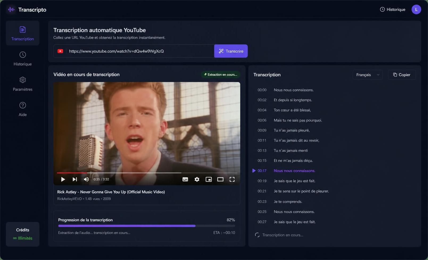Click the purple transcription progress bar

pyautogui.click(x=147, y=226)
